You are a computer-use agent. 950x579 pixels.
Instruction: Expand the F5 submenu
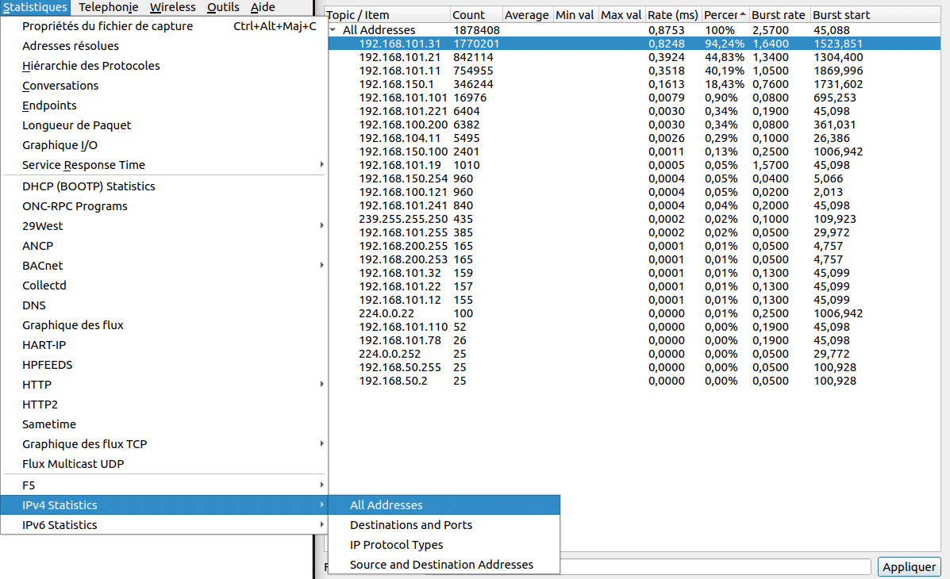click(x=164, y=485)
